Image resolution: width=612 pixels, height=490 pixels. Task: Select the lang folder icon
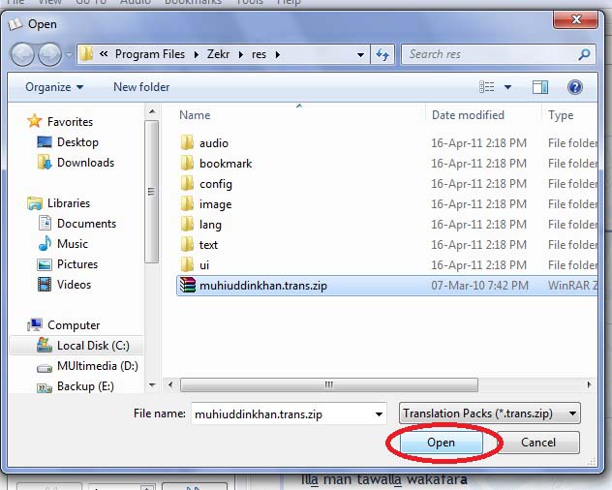(x=187, y=224)
